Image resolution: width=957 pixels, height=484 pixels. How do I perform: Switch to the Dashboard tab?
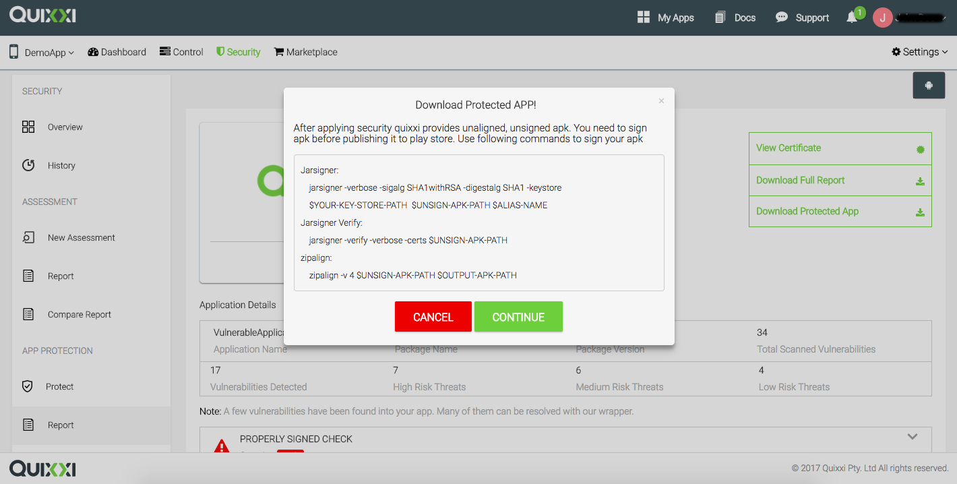coord(117,51)
